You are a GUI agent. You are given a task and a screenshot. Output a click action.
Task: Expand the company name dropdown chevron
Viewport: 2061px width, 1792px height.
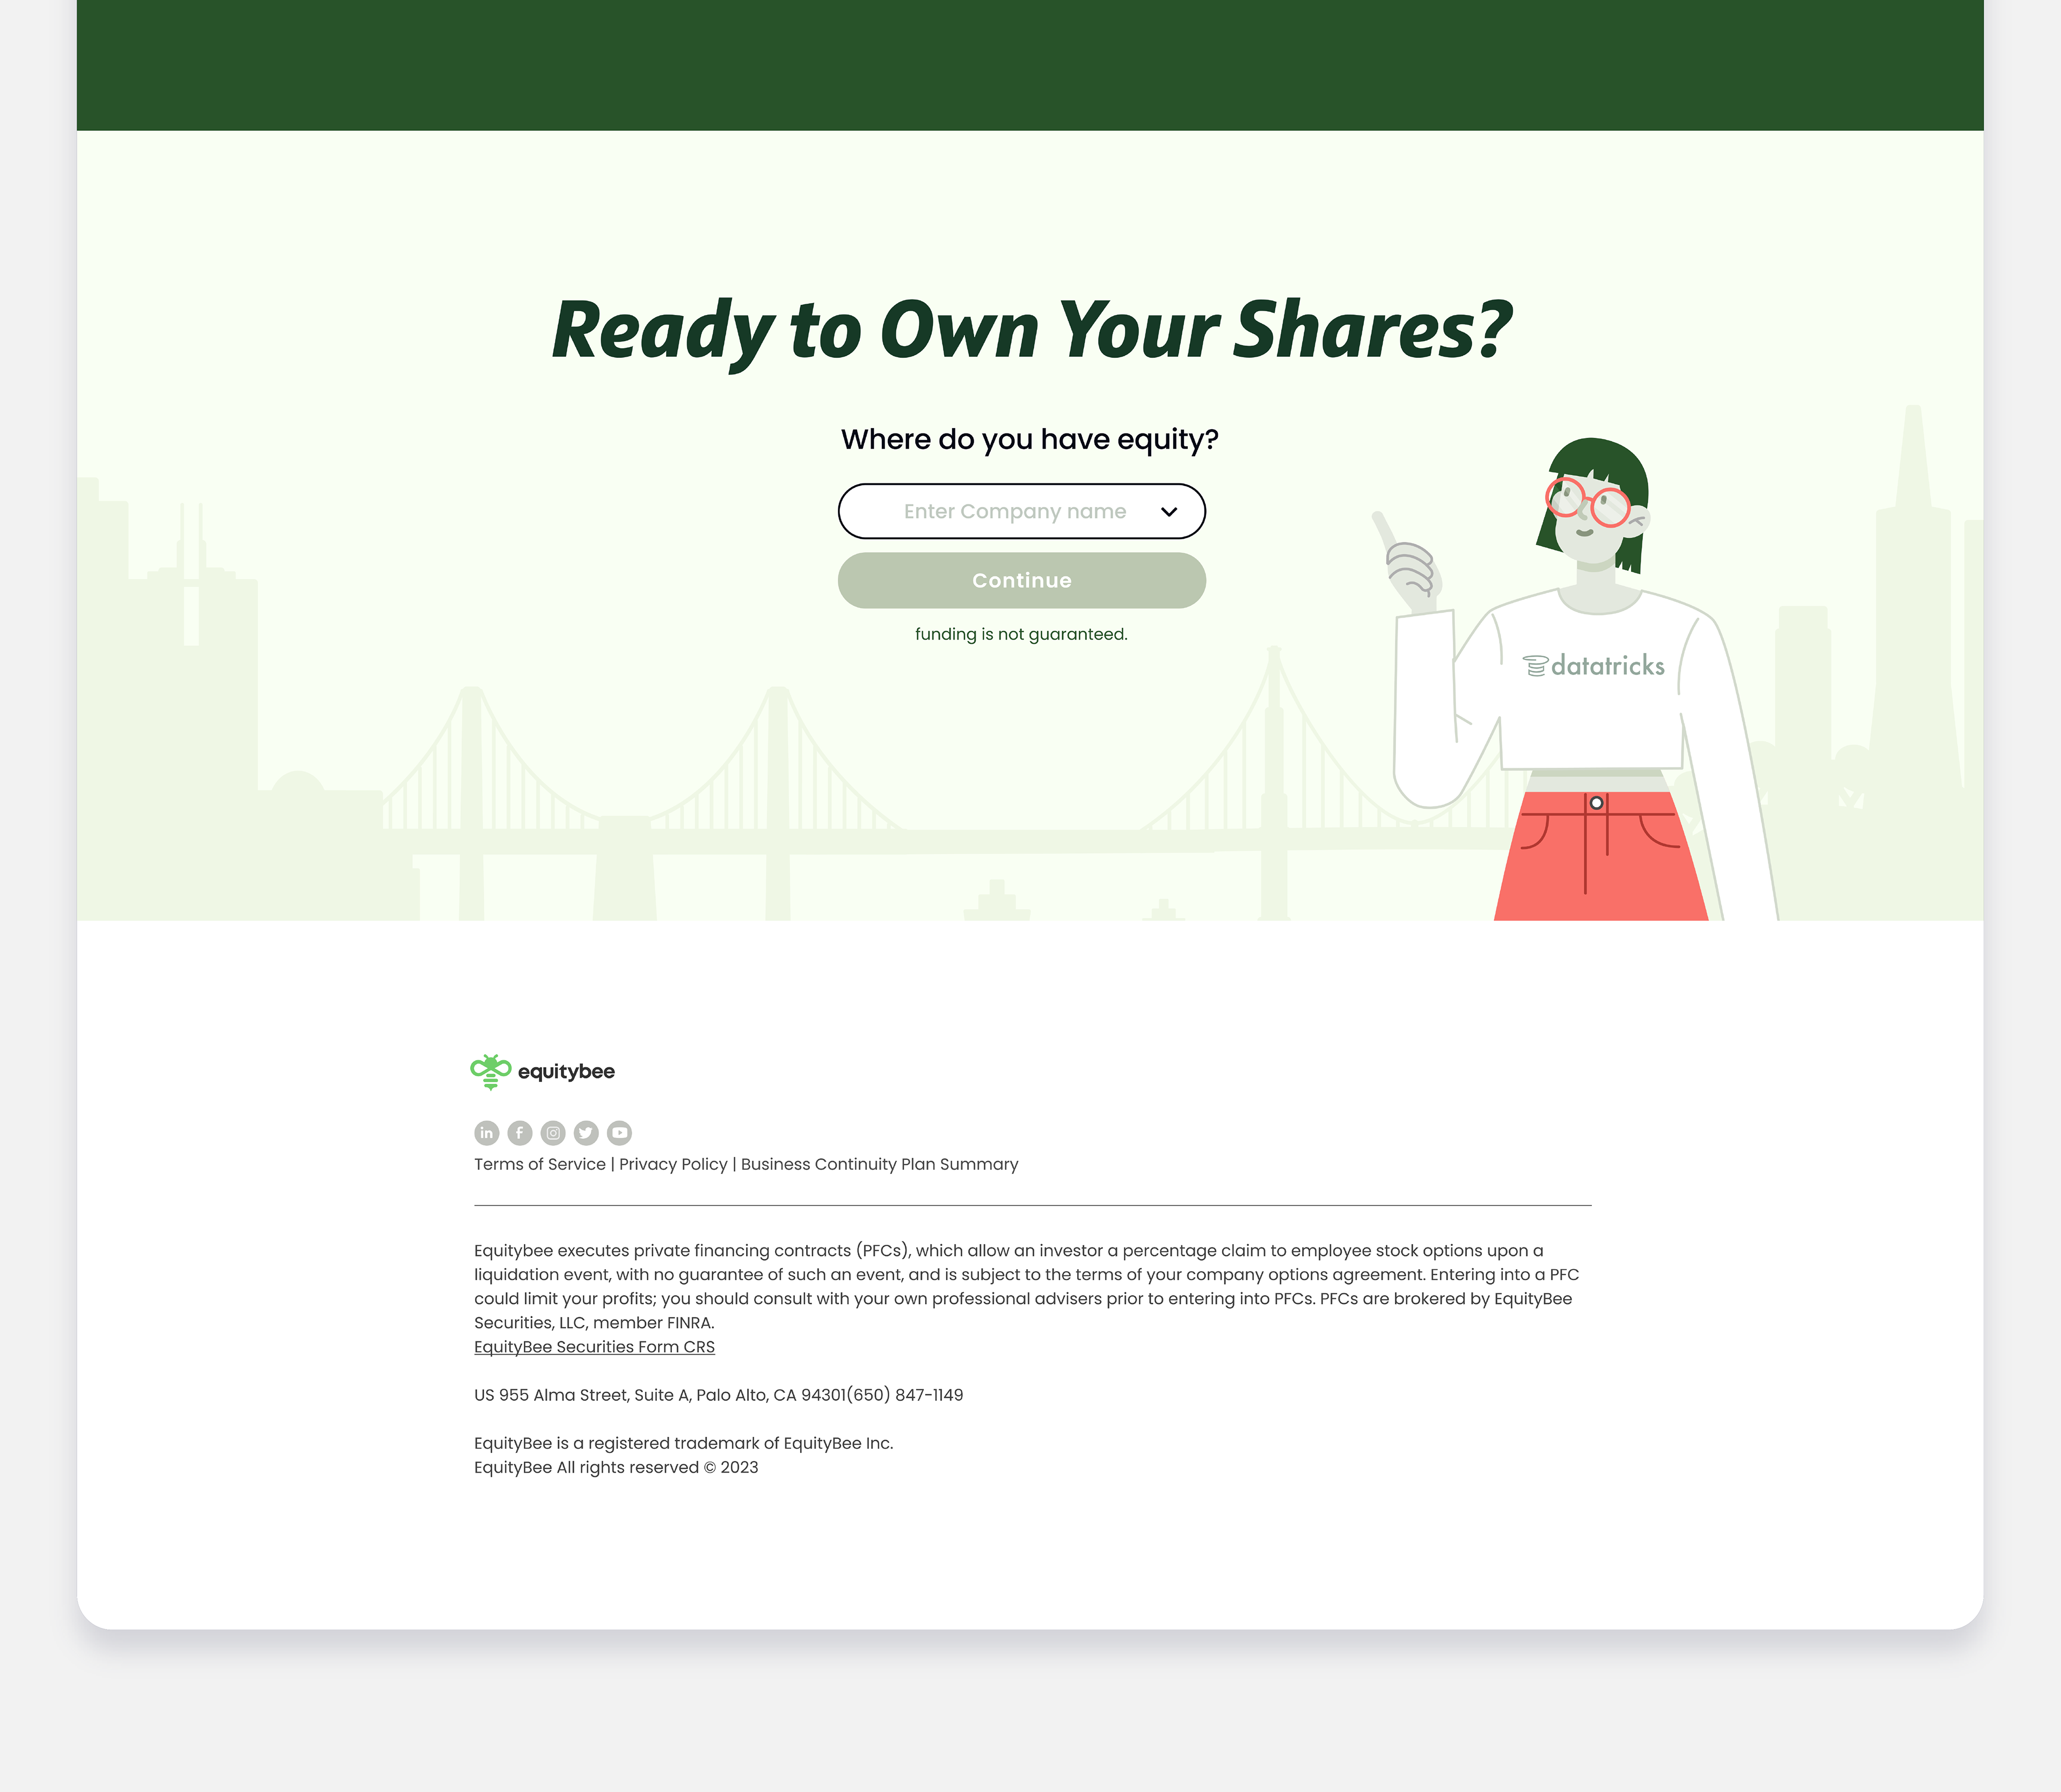tap(1168, 512)
